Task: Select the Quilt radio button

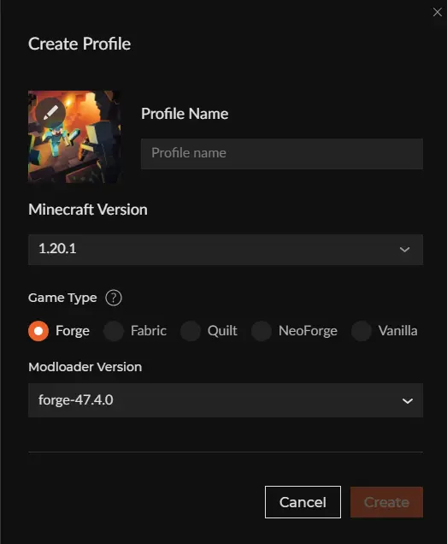Action: click(191, 331)
